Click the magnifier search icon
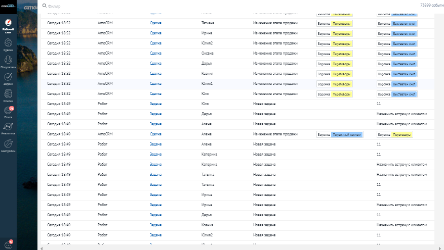The width and height of the screenshot is (444, 250). (x=44, y=5)
